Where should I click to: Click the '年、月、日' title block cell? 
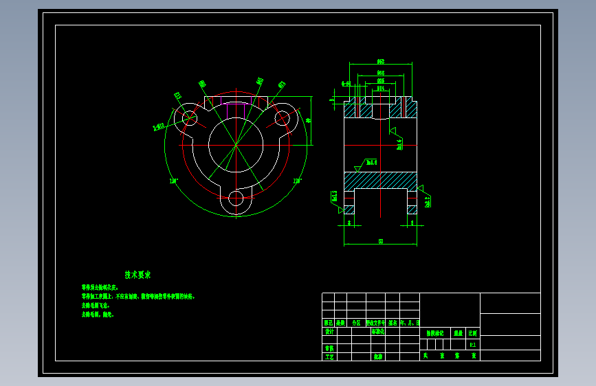coord(410,323)
